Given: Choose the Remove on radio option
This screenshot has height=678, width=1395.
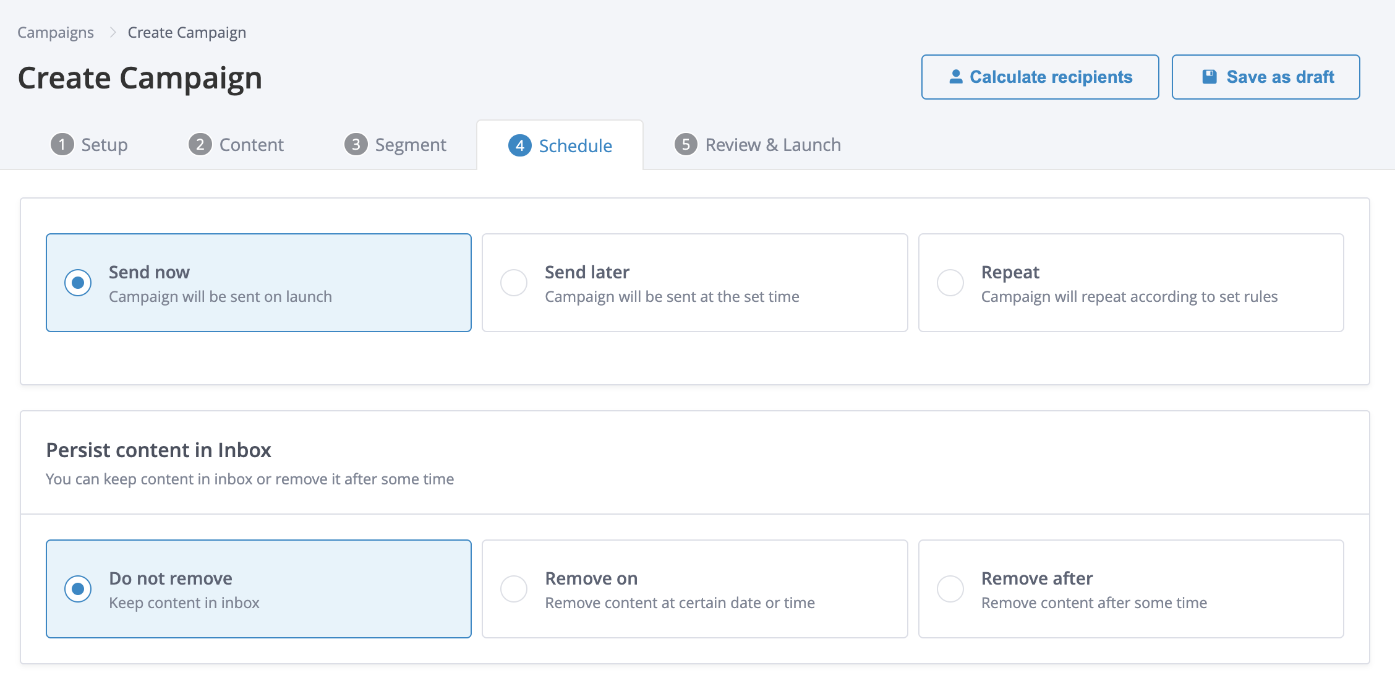Looking at the screenshot, I should tap(514, 589).
